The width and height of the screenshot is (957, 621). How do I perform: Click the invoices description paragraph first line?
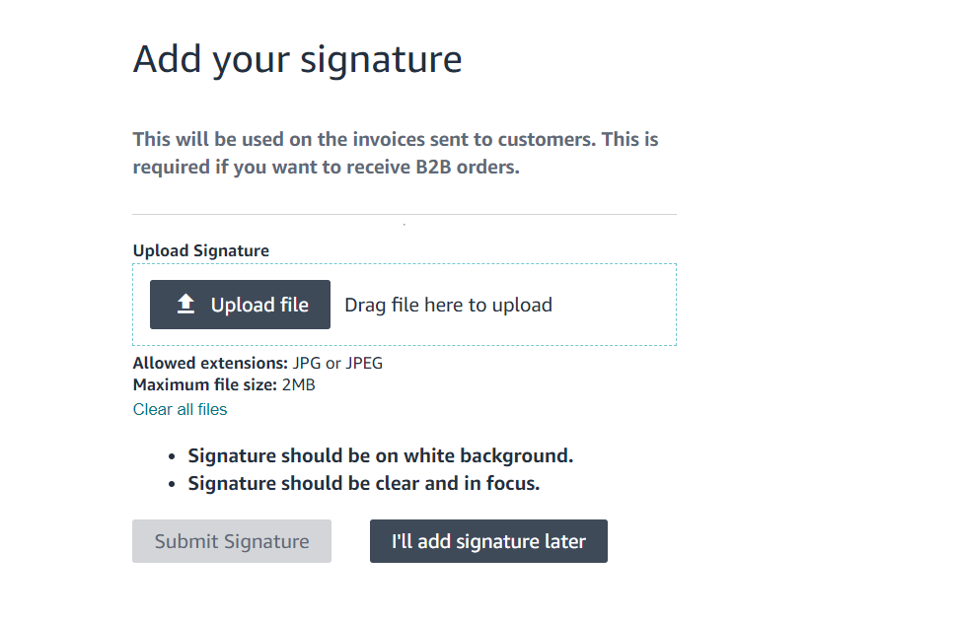(395, 139)
